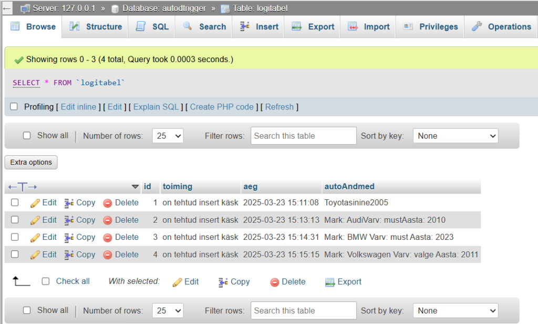Viewport: 538px width, 324px height.
Task: Click the Refresh link
Action: (x=280, y=107)
